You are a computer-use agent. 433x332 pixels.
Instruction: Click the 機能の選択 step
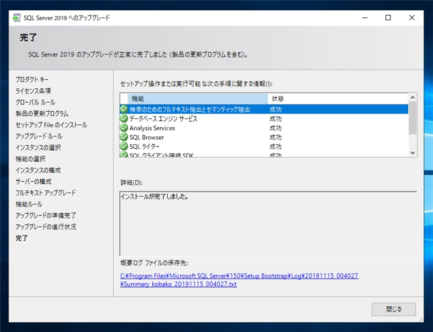point(30,158)
